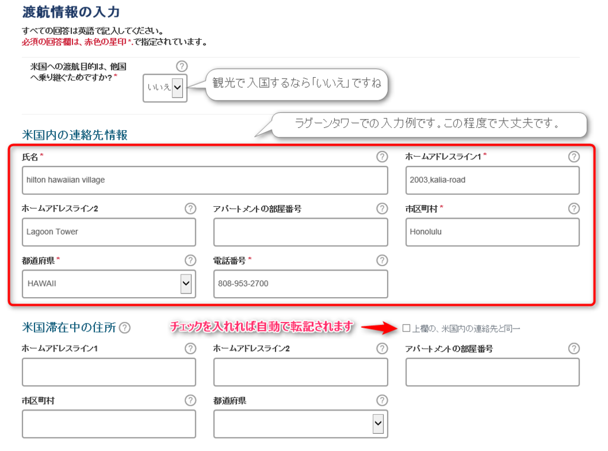Click the Honolulu city field
Screen dimensions: 608x451
pos(492,232)
